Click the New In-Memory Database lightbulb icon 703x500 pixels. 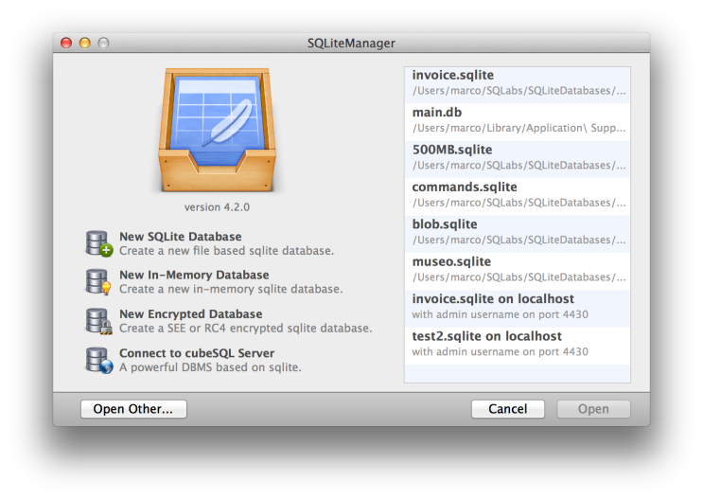pos(106,288)
